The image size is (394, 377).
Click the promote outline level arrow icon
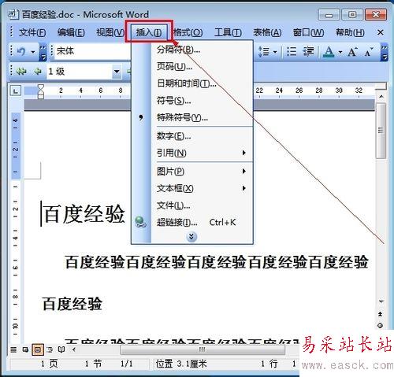click(38, 71)
